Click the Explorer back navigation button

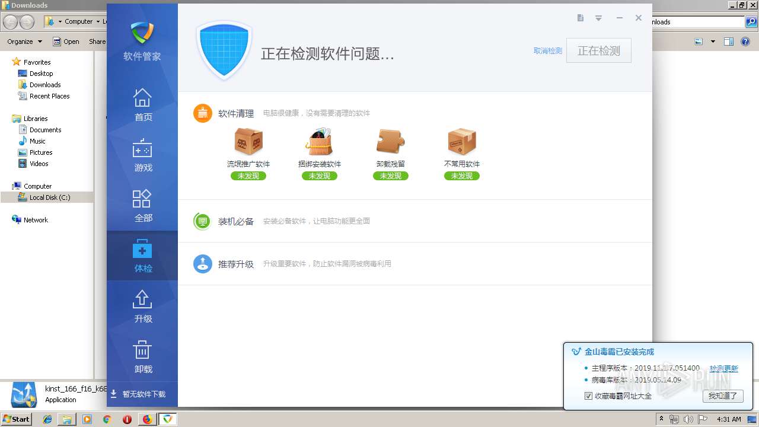[x=10, y=22]
